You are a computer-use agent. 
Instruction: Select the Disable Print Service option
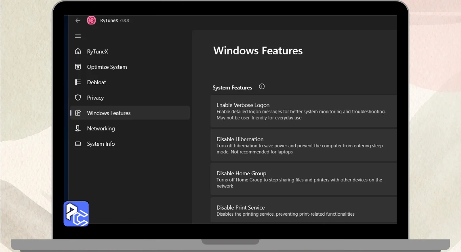click(x=303, y=210)
